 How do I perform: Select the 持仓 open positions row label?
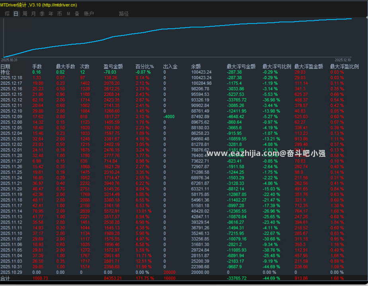coord(5,72)
